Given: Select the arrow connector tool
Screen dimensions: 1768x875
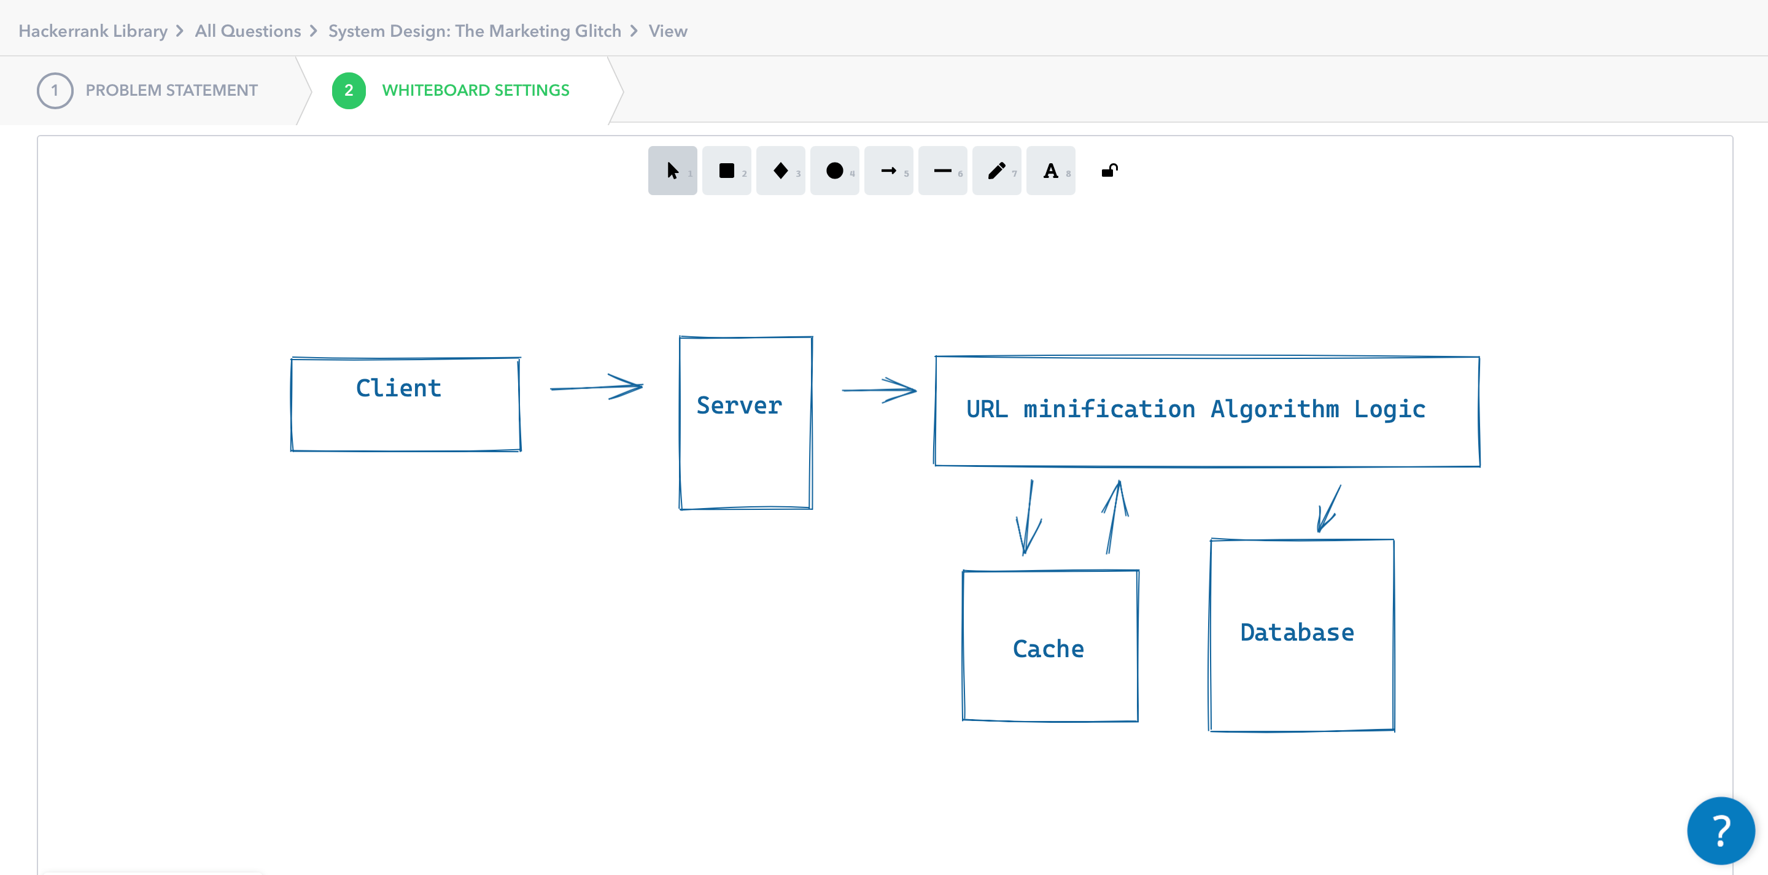Looking at the screenshot, I should pyautogui.click(x=889, y=170).
